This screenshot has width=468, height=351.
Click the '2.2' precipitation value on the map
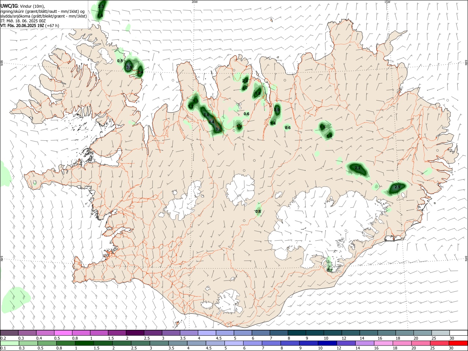[x=358, y=168]
